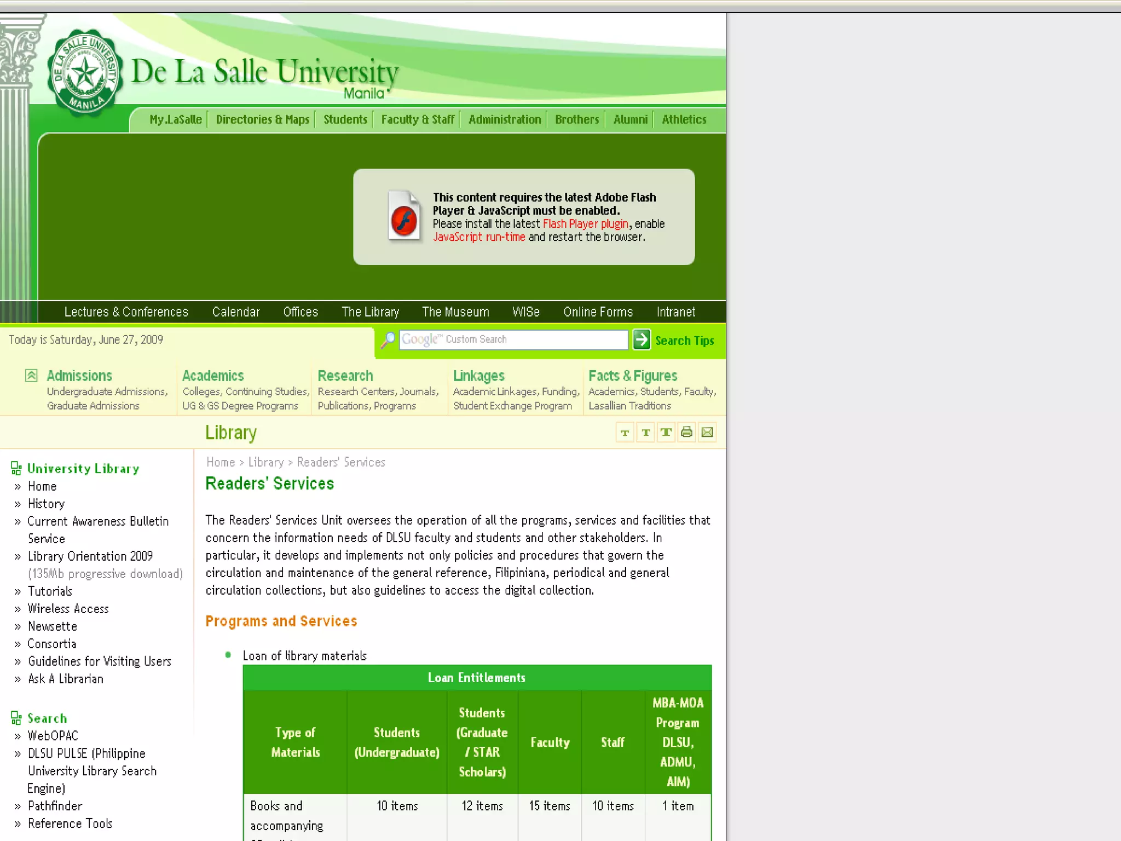Click the Adobe Flash Player icon
The image size is (1121, 841).
pos(404,215)
